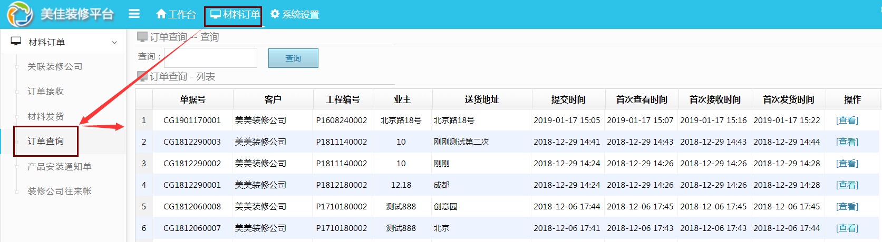This screenshot has width=882, height=242.
Task: Go to 材料发货 in the sidebar
Action: 46,116
